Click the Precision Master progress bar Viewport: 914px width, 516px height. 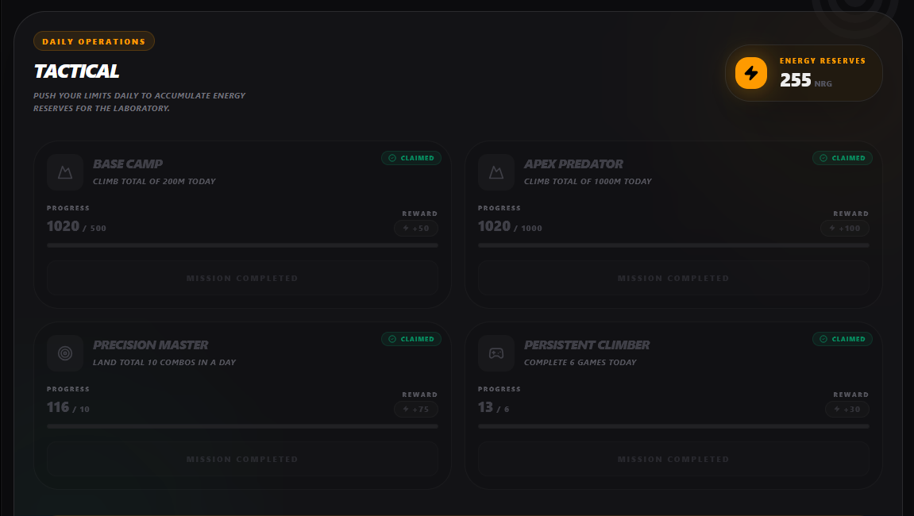point(242,426)
